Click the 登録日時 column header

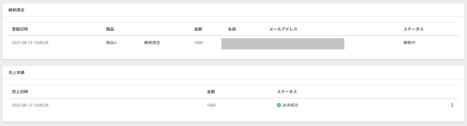[20, 29]
